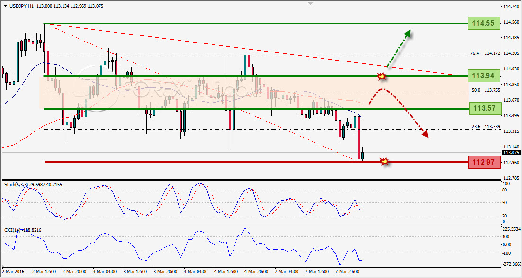Click the -272.8667 value on the CCI scale
Screen dimensions: 522x278
[512, 264]
